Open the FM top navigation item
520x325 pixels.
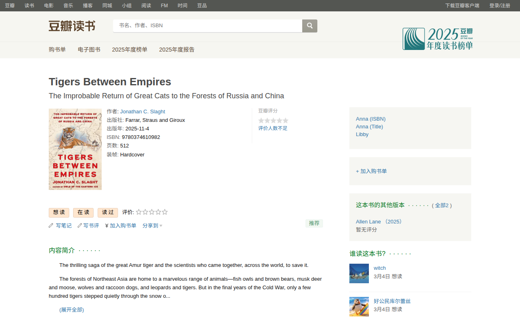click(x=164, y=6)
